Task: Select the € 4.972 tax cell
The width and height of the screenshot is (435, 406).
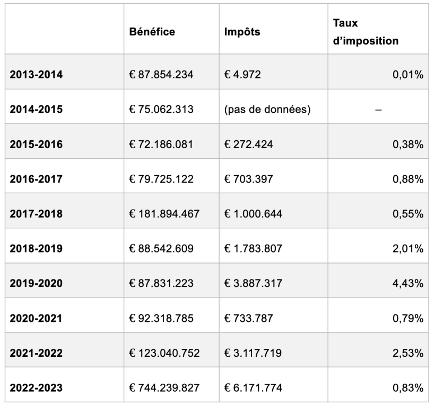Action: 243,75
